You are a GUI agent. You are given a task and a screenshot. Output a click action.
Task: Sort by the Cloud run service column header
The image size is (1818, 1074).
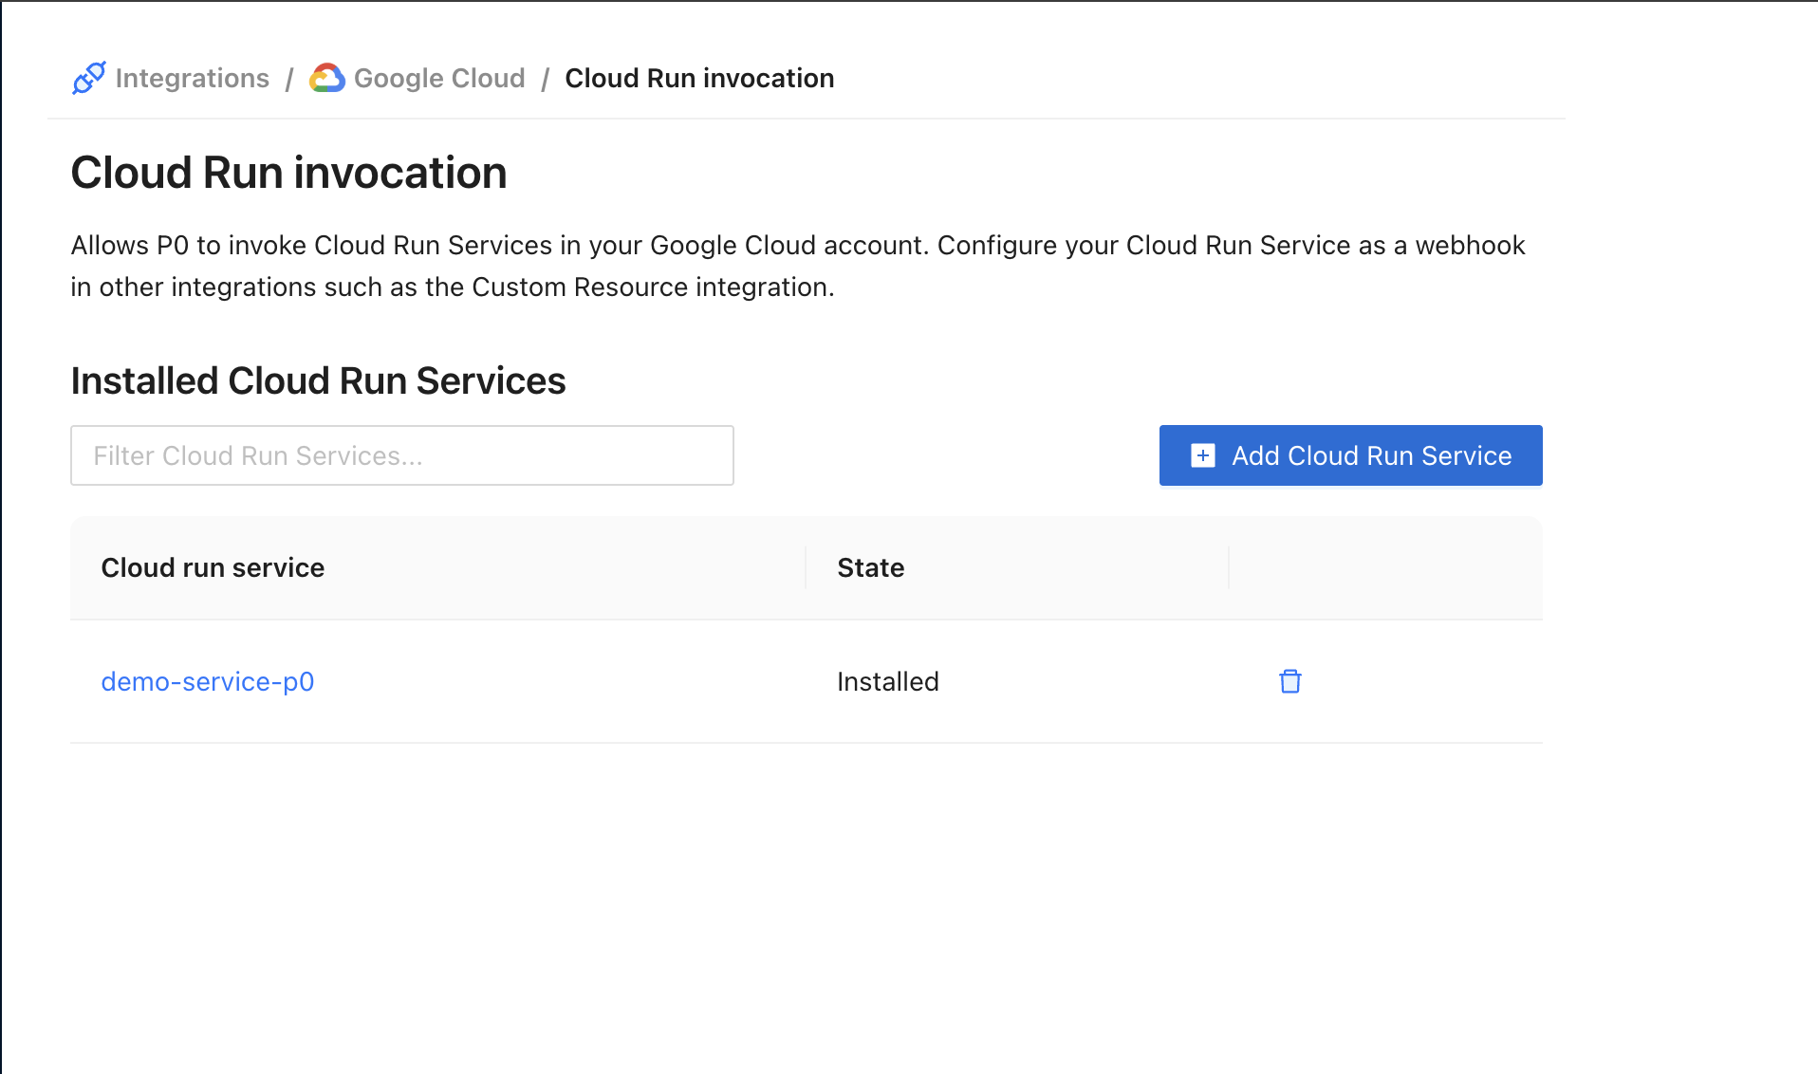213,567
